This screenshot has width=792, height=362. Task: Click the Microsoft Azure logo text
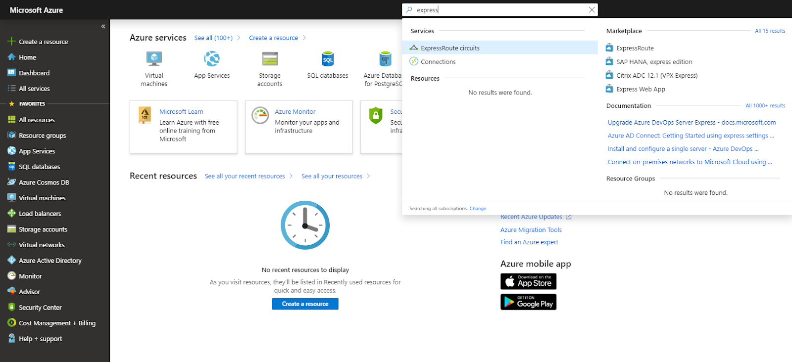(36, 10)
